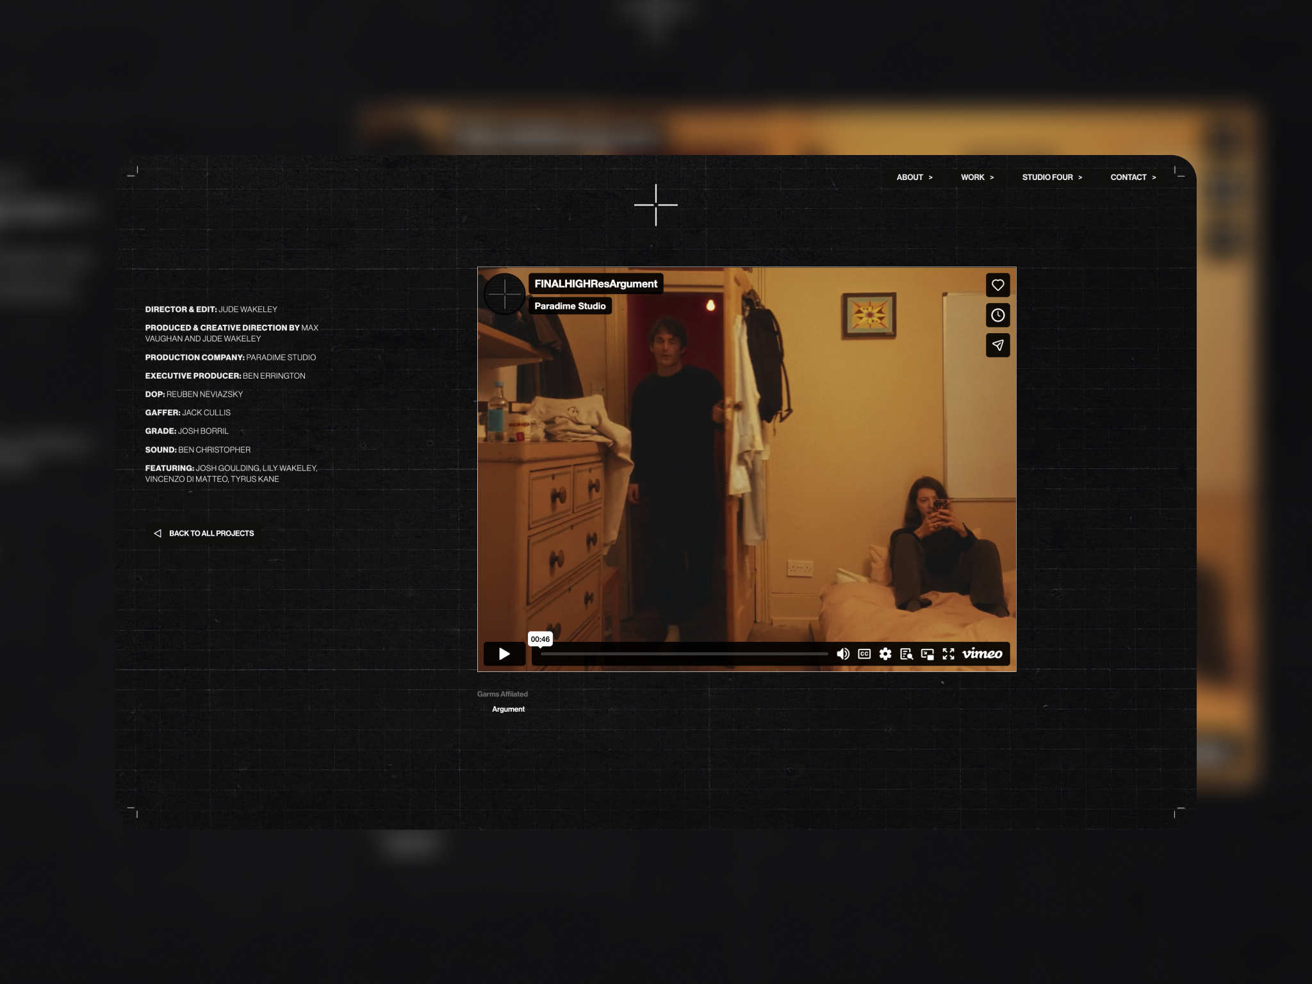
Task: Enter fullscreen video mode
Action: 948,653
